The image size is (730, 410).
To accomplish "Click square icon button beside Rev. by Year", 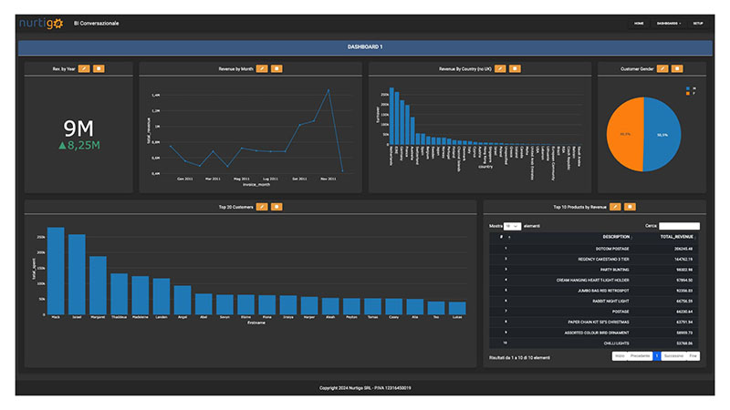I will coord(99,69).
